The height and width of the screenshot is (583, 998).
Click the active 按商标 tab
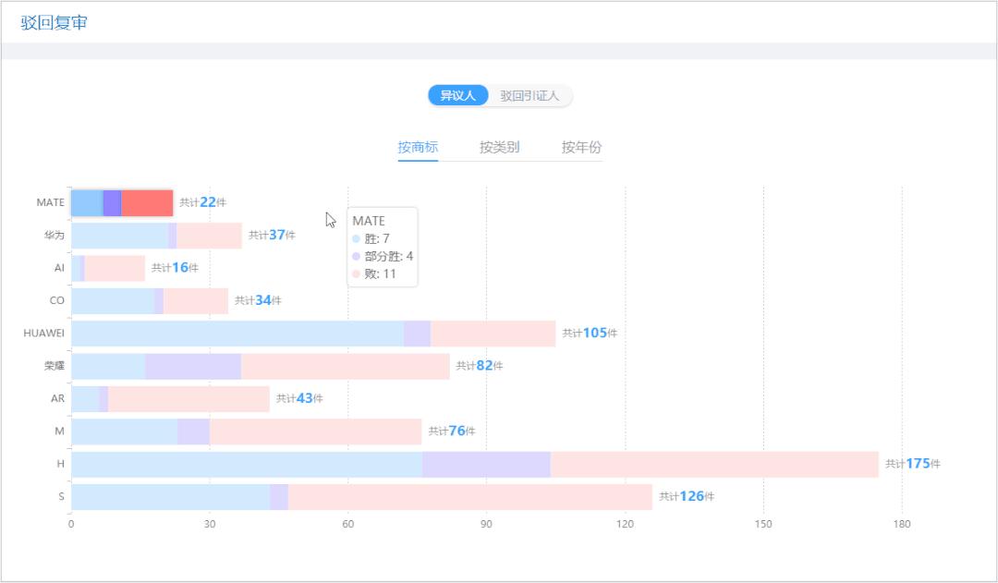click(x=419, y=146)
